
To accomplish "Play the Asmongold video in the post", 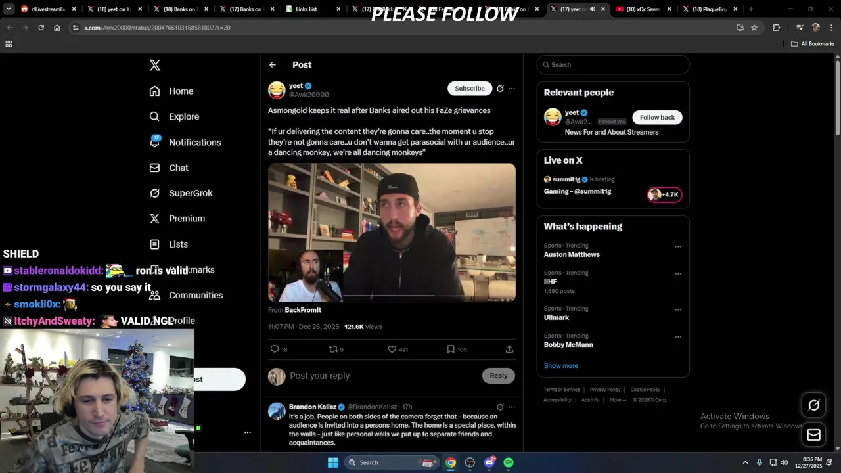I will point(392,233).
